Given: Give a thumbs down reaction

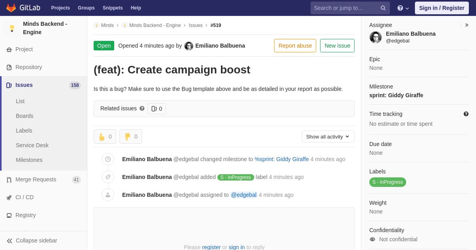Looking at the screenshot, I should [131, 137].
